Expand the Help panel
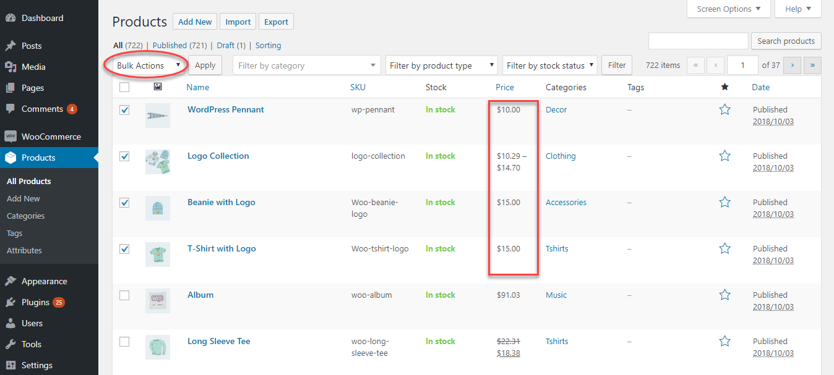This screenshot has width=834, height=375. coord(798,9)
